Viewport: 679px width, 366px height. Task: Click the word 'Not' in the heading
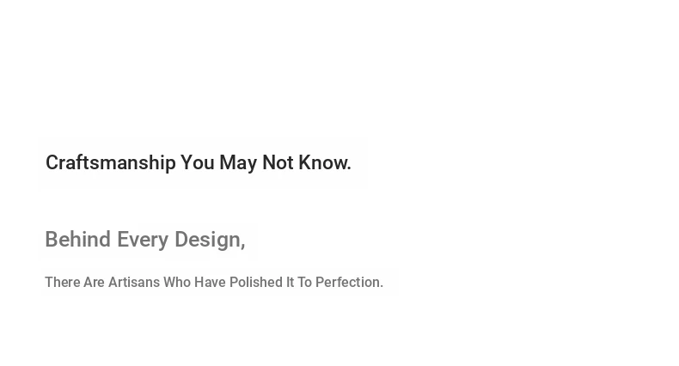click(x=278, y=162)
